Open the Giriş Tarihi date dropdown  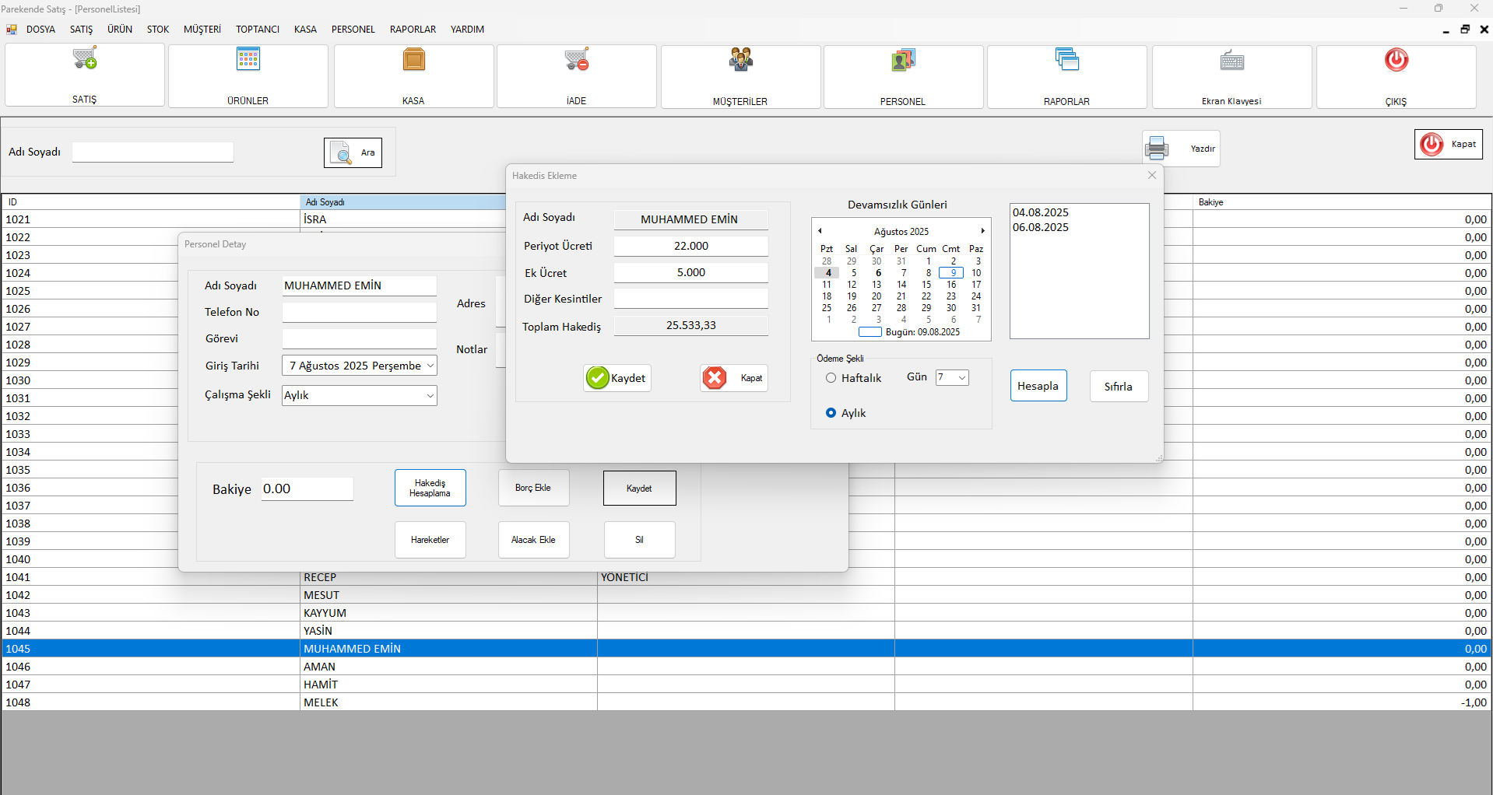(x=430, y=366)
